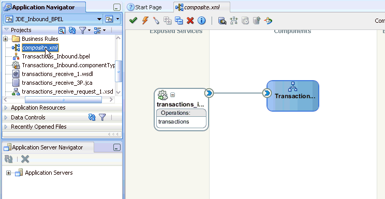Collapse the Projects section triangle
This screenshot has width=385, height=199.
[x=6, y=30]
